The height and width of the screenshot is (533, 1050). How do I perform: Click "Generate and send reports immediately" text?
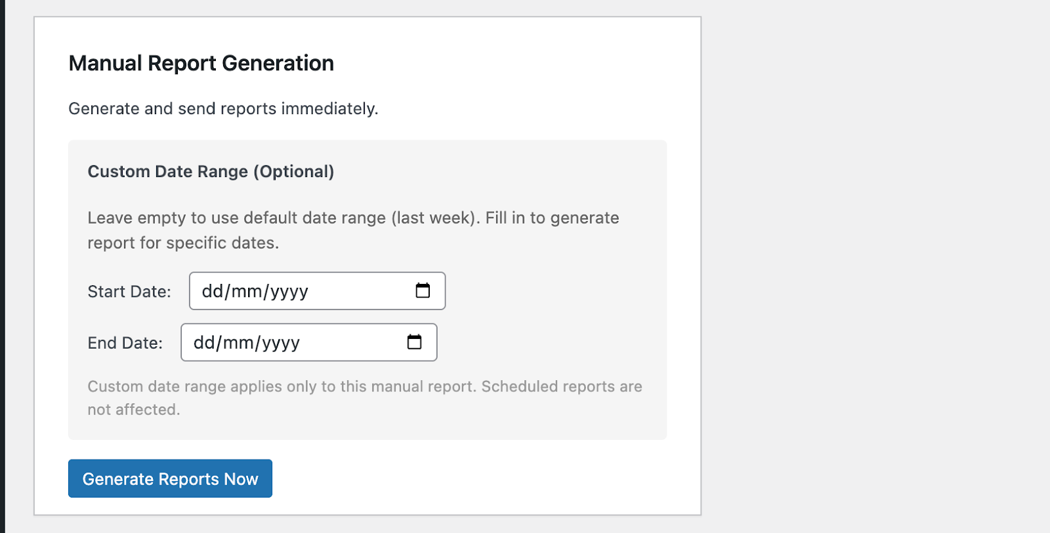[x=223, y=109]
